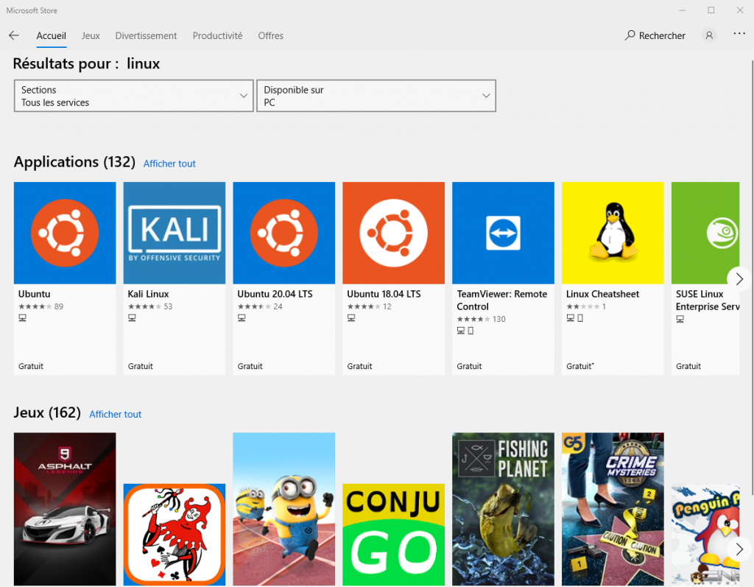Viewport: 754px width, 587px height.
Task: Open the TeamViewer Remote Control icon
Action: coord(504,233)
